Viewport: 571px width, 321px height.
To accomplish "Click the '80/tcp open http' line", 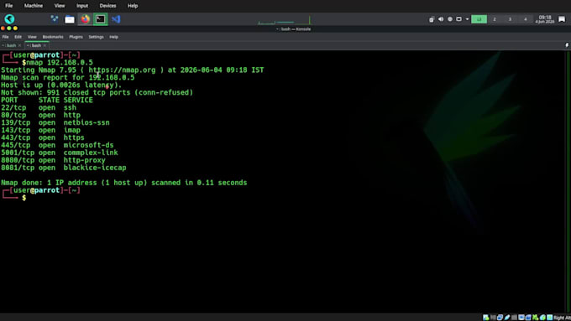I will (41, 115).
